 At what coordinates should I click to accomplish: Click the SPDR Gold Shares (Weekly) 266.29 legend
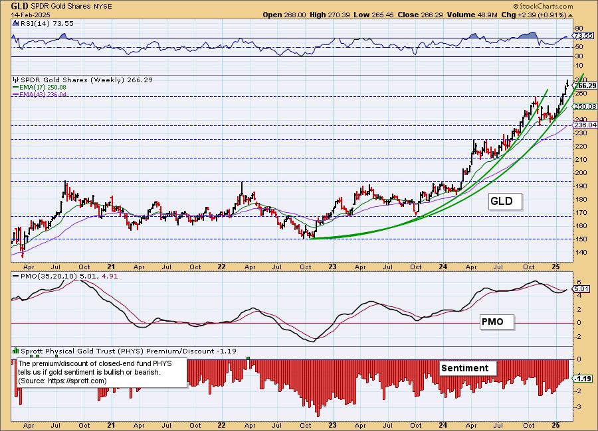click(86, 80)
